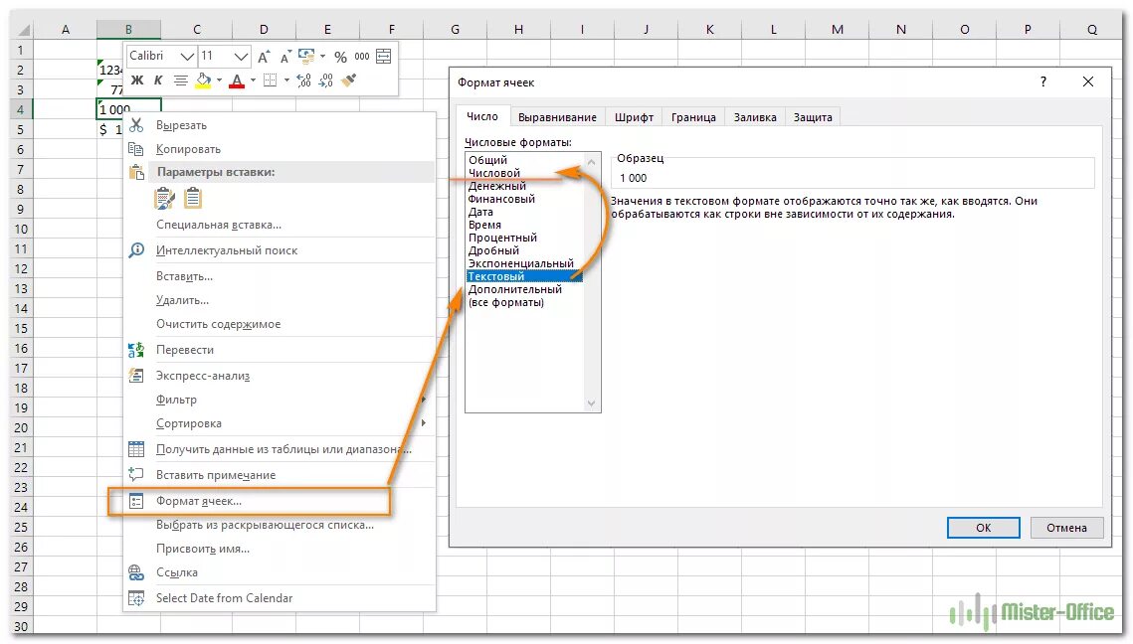Switch to Шрифт tab
The image size is (1133, 644).
coord(634,117)
